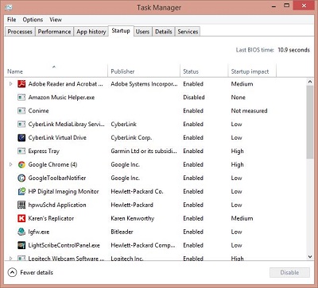Click the HP Digital Imaging Monitor icon
The image size is (318, 288).
[21, 191]
